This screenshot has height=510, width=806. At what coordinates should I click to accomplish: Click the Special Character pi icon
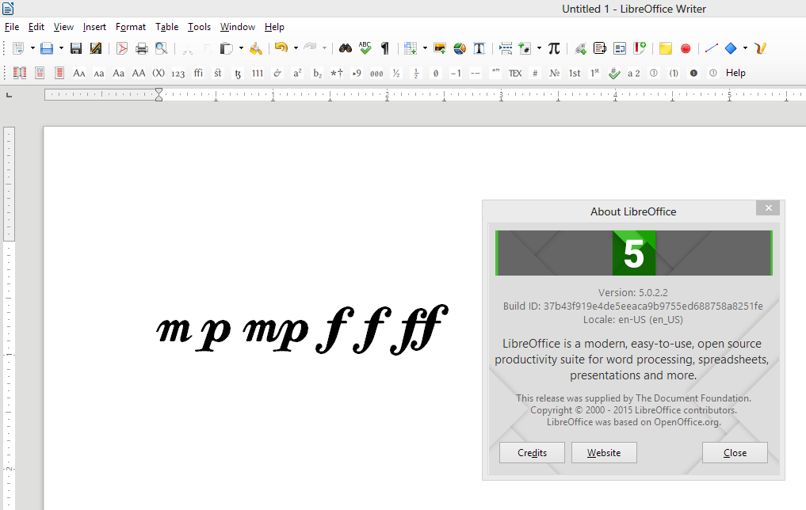554,48
